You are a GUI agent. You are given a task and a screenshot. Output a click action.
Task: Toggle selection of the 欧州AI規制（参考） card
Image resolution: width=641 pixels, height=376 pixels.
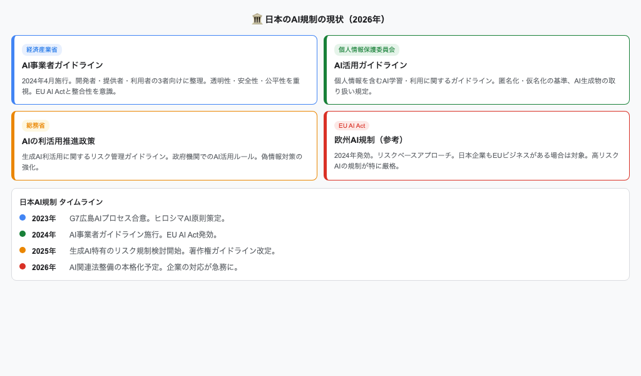(477, 145)
